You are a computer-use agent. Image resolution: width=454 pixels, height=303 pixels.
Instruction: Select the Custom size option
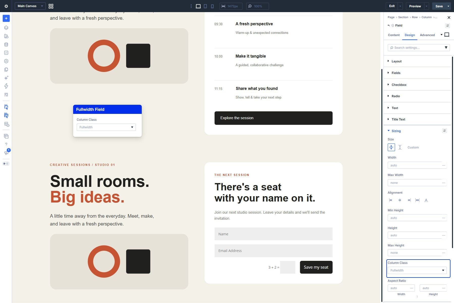coord(413,147)
